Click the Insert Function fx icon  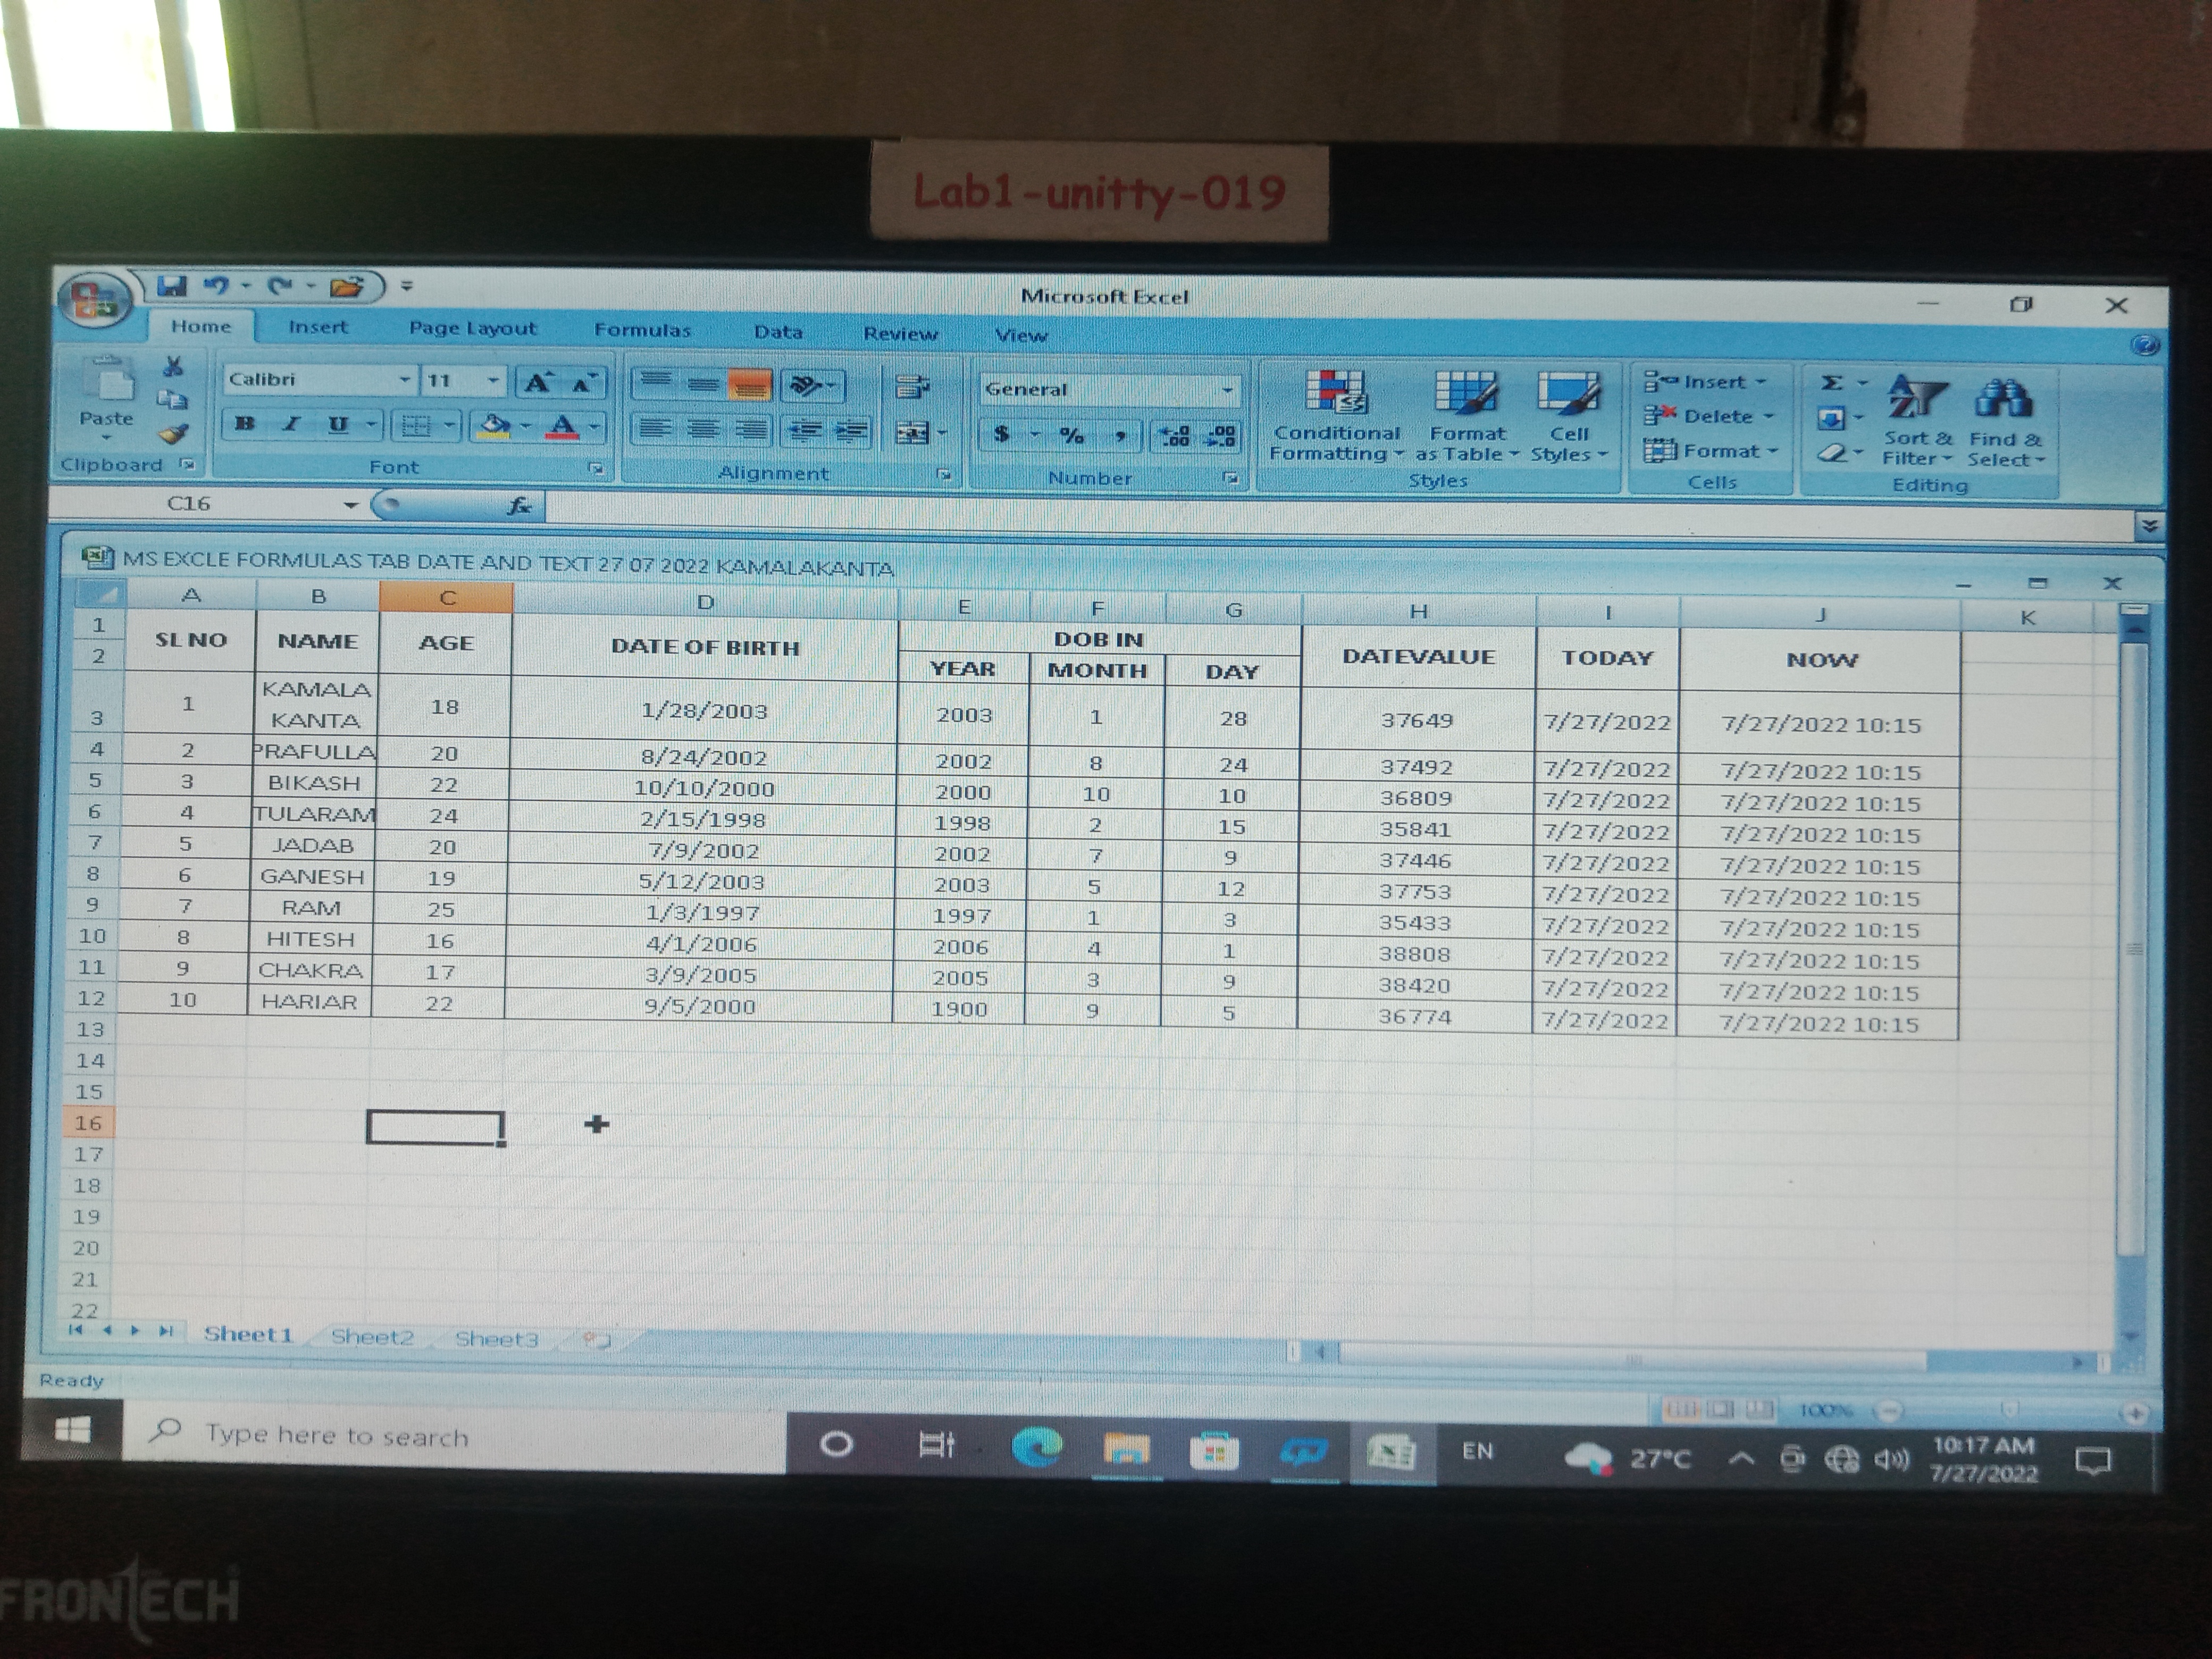coord(519,506)
